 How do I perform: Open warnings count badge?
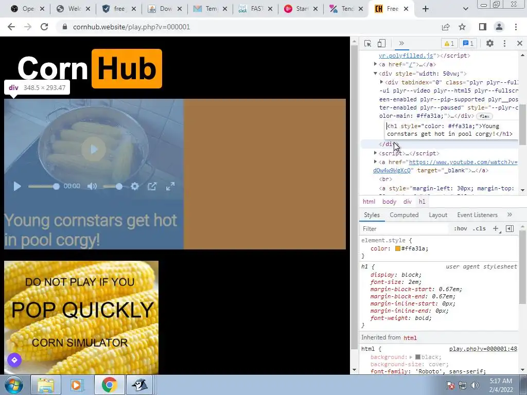(x=449, y=43)
